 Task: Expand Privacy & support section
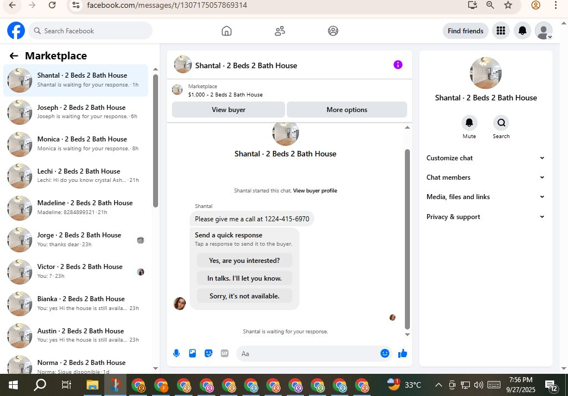point(485,217)
